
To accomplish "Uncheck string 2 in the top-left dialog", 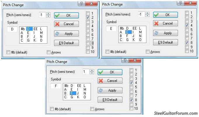I will coord(88,18).
